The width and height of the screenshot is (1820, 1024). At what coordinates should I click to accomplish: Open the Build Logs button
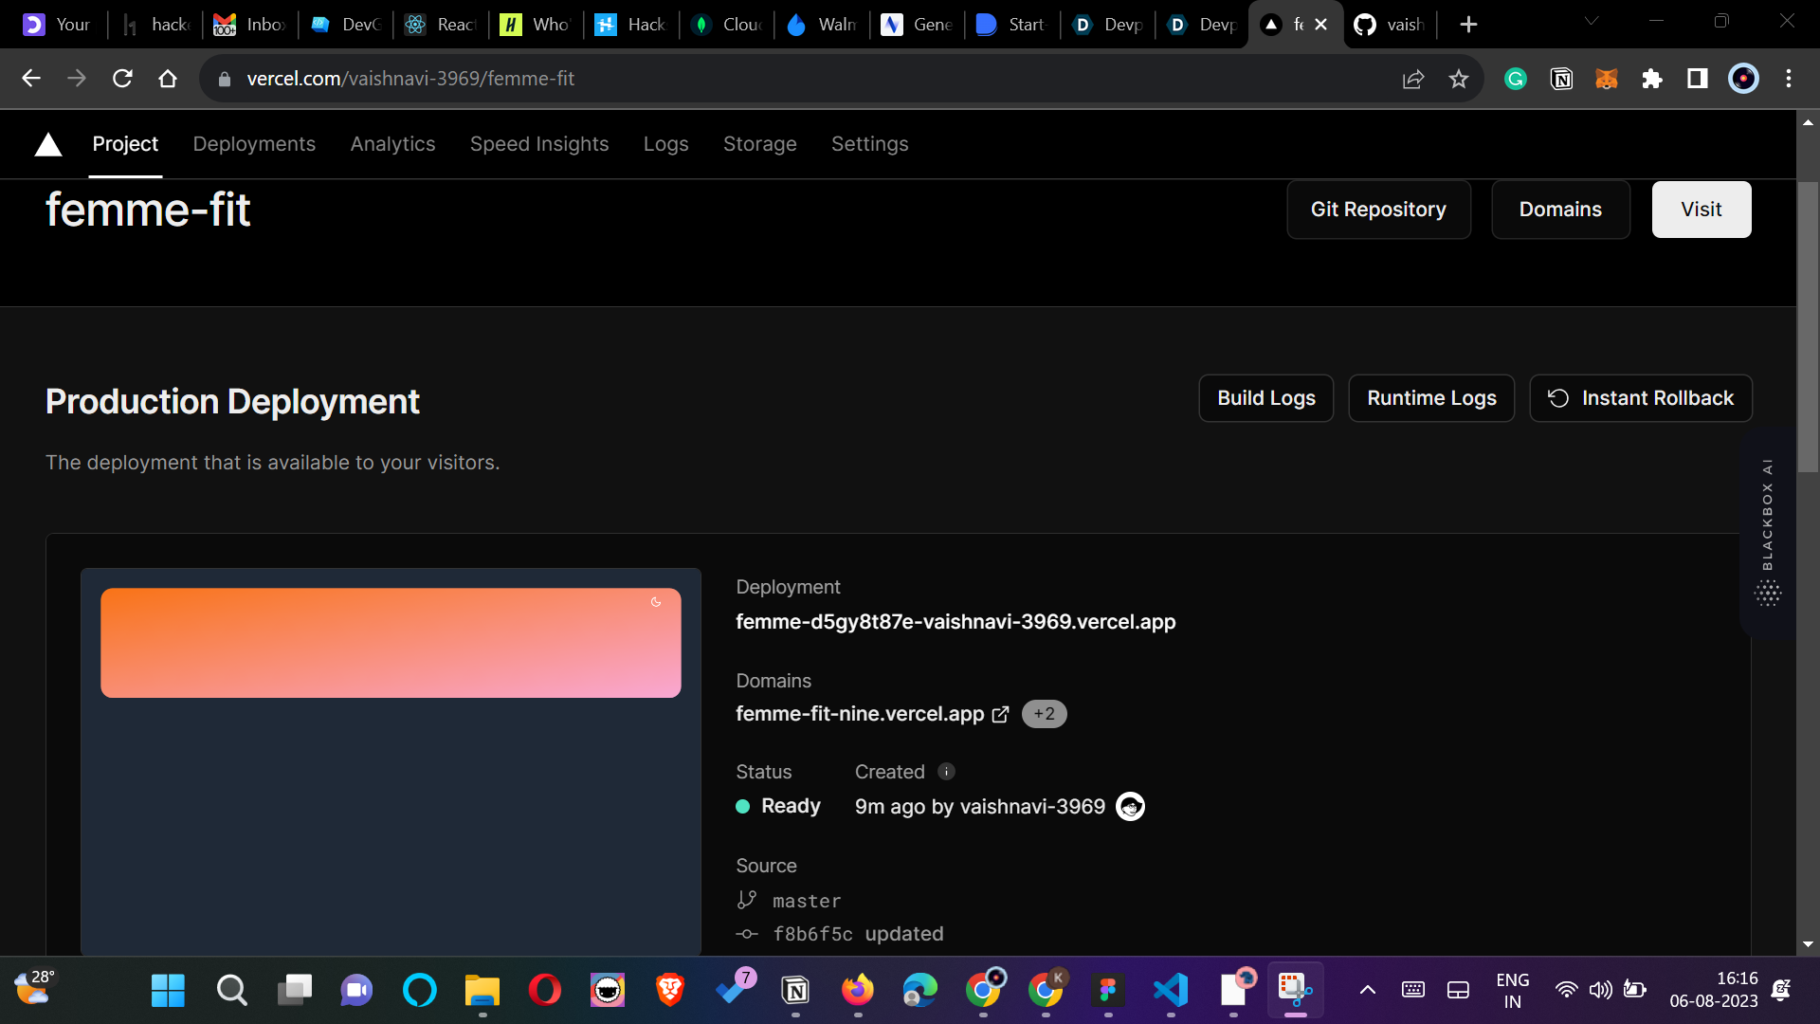(x=1265, y=398)
